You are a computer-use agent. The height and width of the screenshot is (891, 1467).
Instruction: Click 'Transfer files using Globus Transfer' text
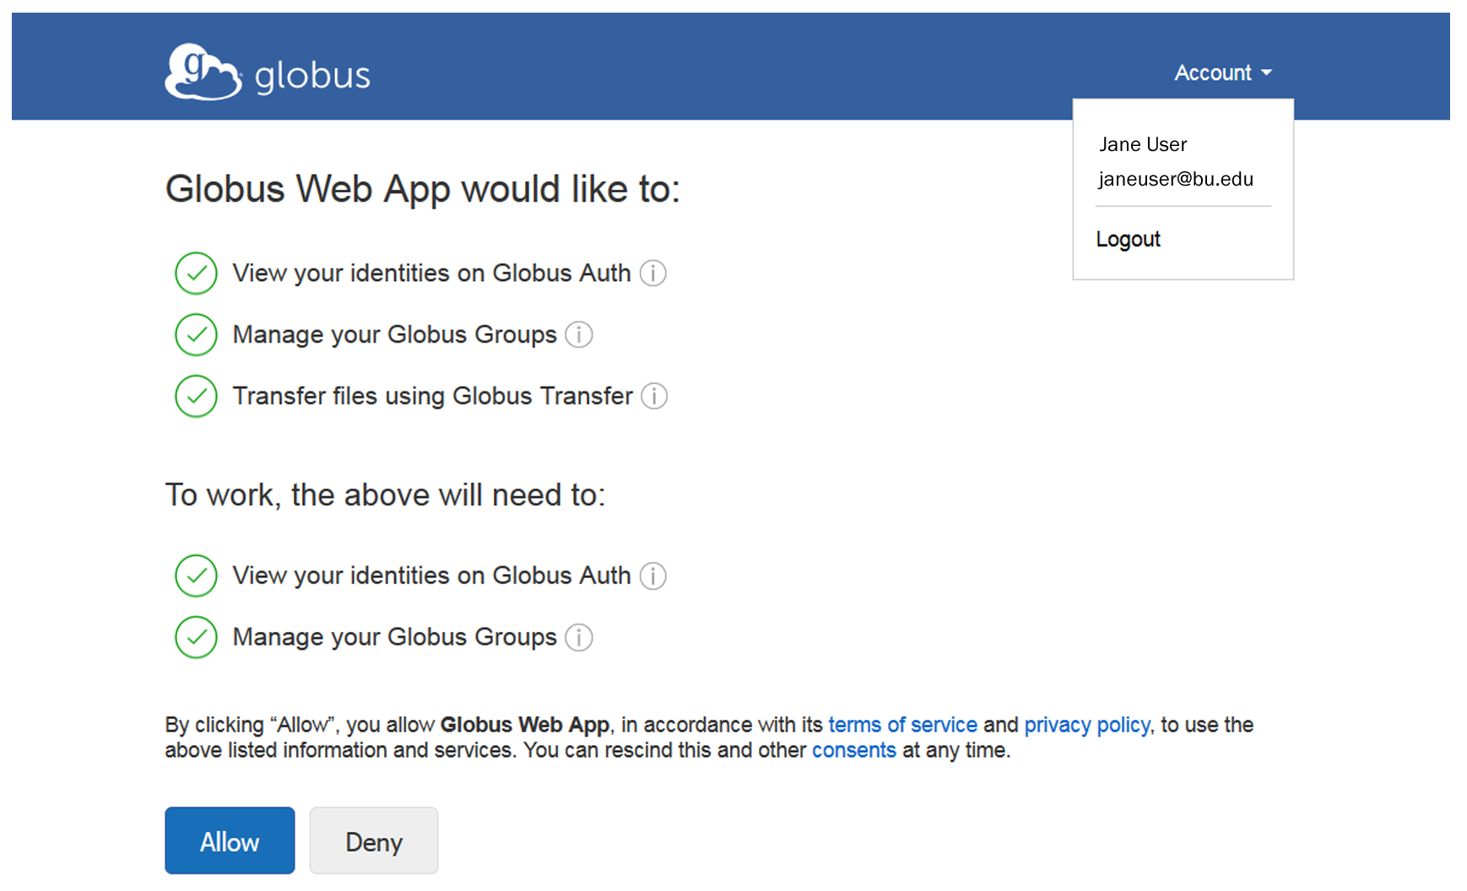point(432,397)
